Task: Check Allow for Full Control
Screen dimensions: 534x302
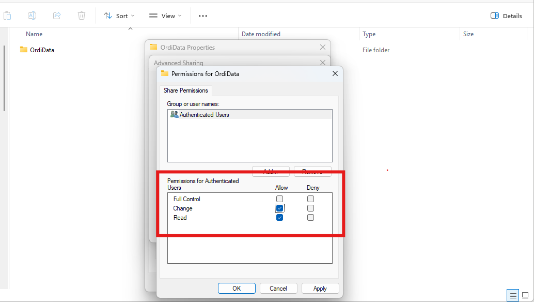Action: 279,199
